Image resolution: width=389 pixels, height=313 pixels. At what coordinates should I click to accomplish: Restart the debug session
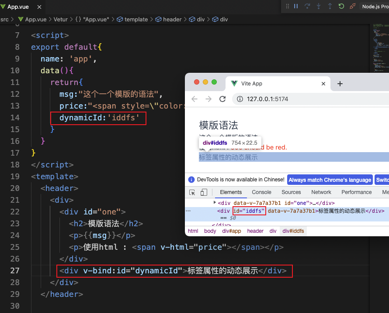341,6
